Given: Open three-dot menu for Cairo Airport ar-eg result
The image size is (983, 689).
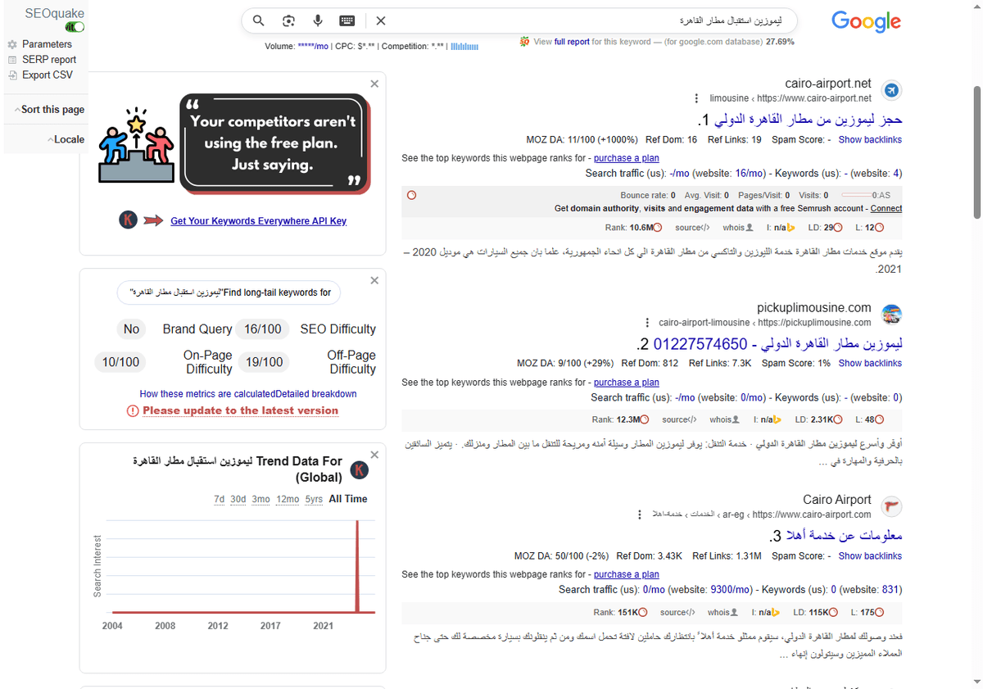Looking at the screenshot, I should coord(640,514).
